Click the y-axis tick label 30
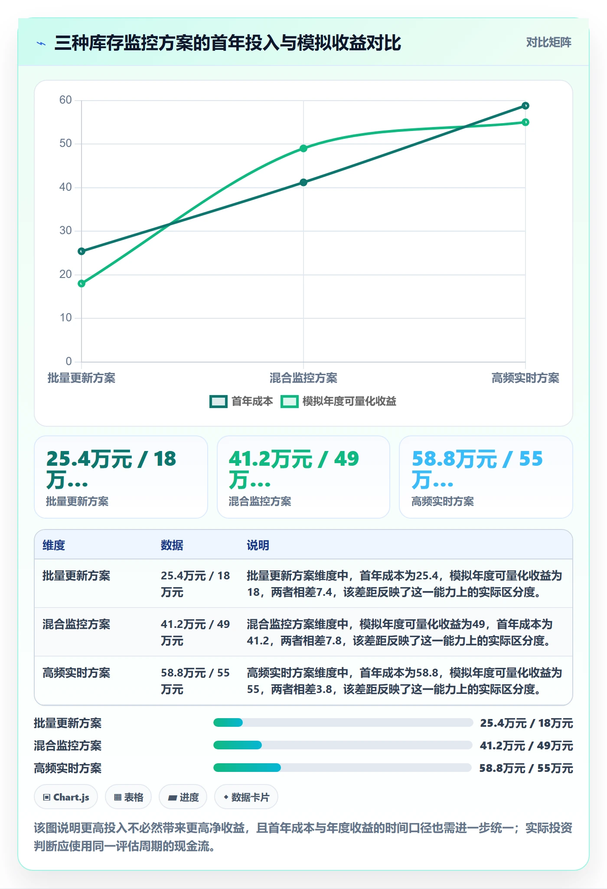607x889 pixels. pos(65,231)
